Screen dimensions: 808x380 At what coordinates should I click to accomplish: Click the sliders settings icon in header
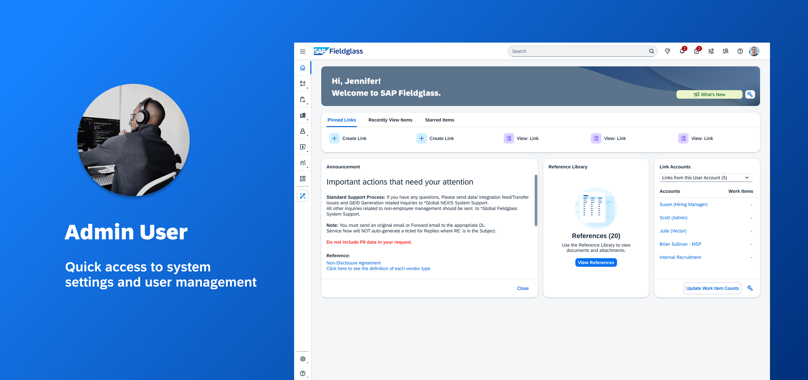[x=711, y=51]
